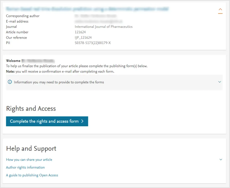
Task: Click the Journal field label
Action: point(11,27)
